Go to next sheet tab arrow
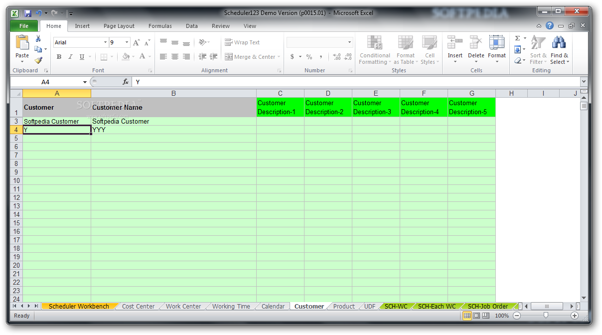Screen dimensions: 602x335 (x=29, y=306)
